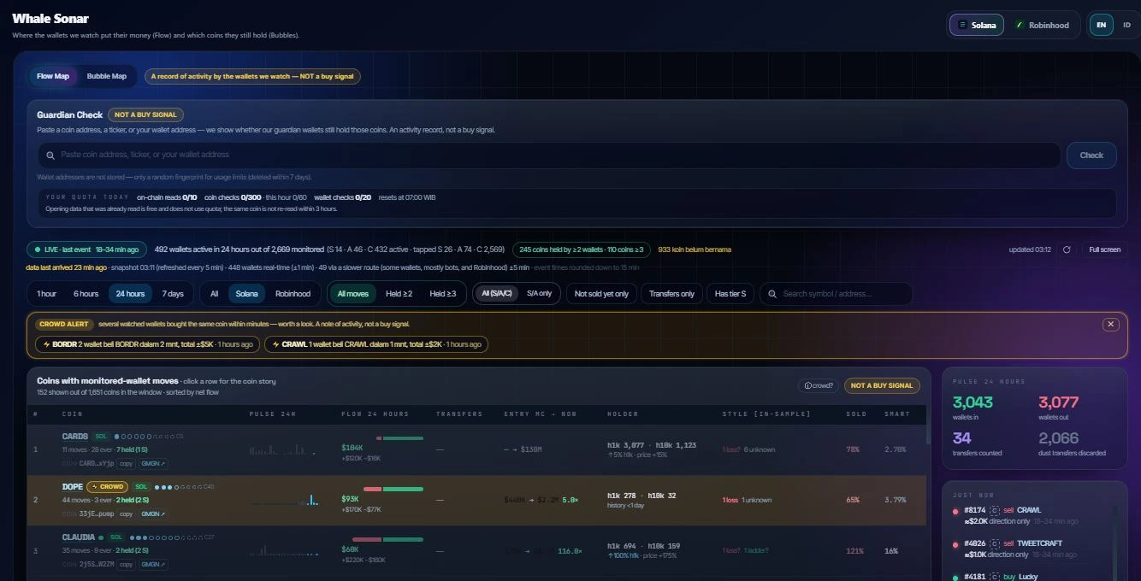This screenshot has height=581, width=1141.
Task: Click the 245 coins held by ≥2 wallets chip
Action: (581, 249)
